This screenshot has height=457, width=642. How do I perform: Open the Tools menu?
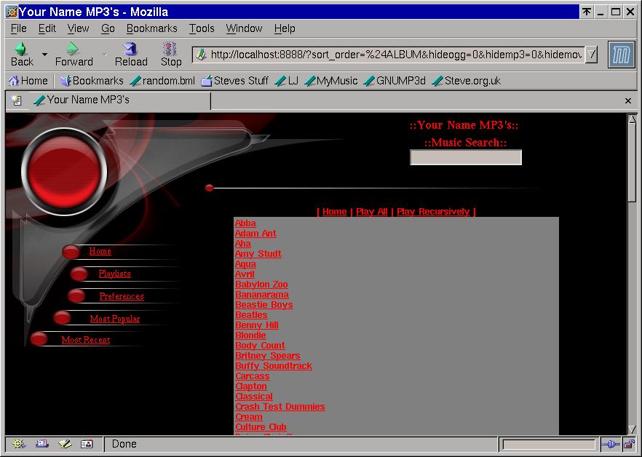tap(202, 28)
